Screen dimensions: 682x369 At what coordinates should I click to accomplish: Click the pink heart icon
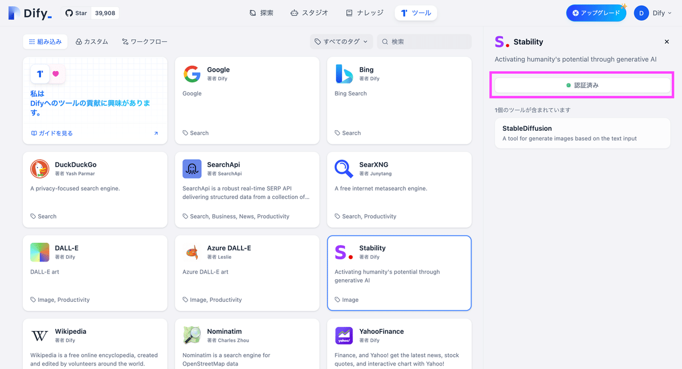click(56, 74)
